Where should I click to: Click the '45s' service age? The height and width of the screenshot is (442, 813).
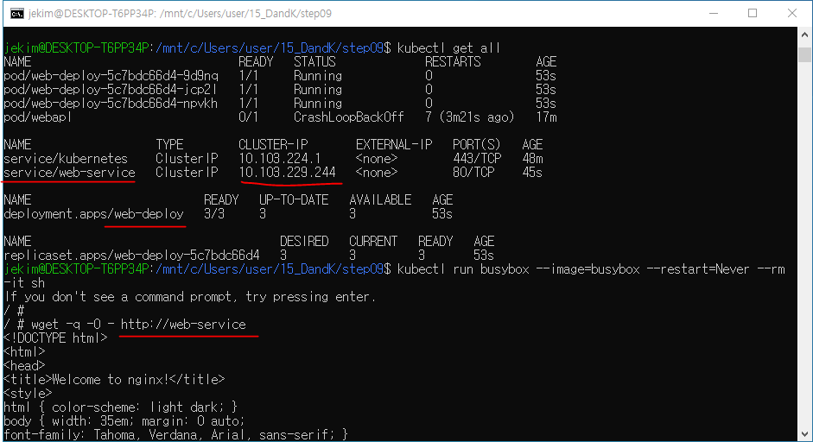pos(532,173)
